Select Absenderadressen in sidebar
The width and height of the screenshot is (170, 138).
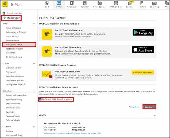coord(14,49)
